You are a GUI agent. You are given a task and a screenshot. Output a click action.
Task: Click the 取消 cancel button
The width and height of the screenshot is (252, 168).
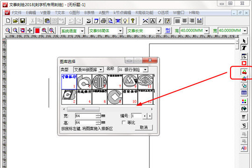click(144, 127)
